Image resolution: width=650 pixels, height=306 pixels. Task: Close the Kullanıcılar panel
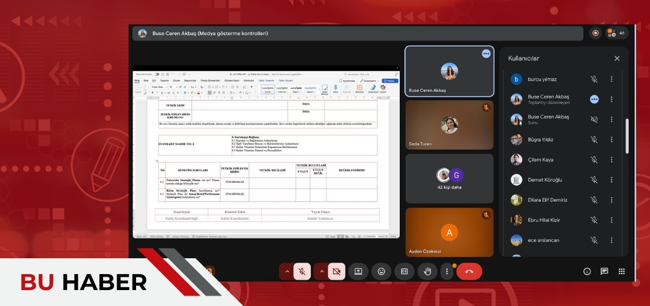pos(617,58)
